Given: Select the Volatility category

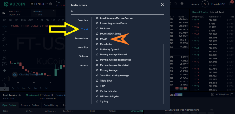Looking at the screenshot, I should point(83,47).
